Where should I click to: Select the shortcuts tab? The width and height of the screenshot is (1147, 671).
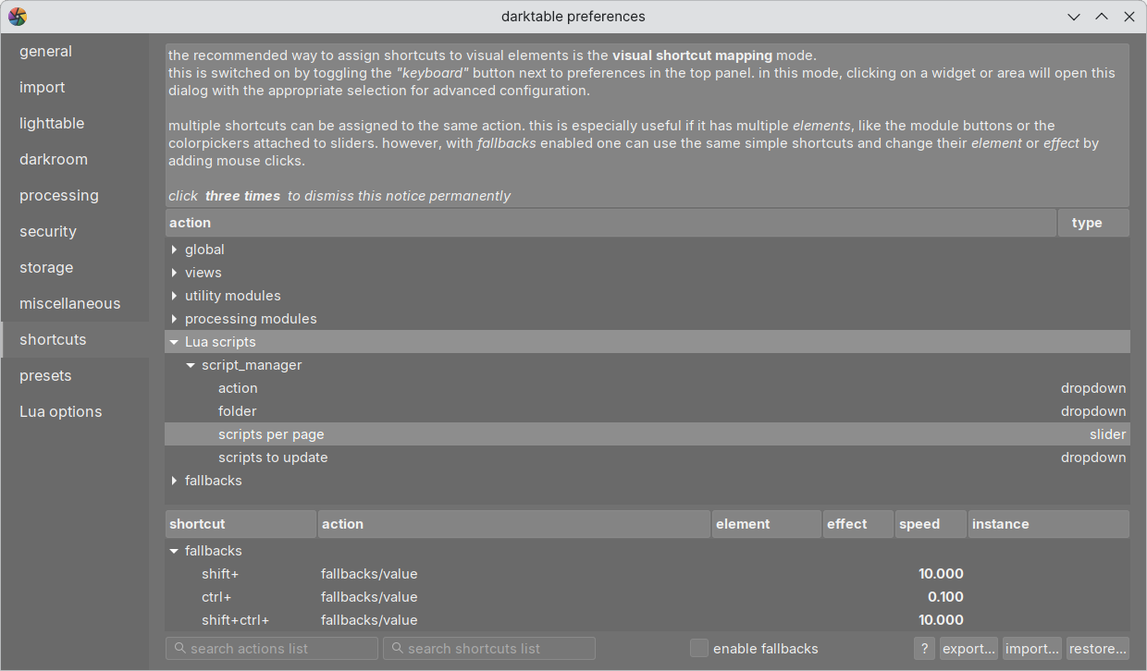point(75,340)
